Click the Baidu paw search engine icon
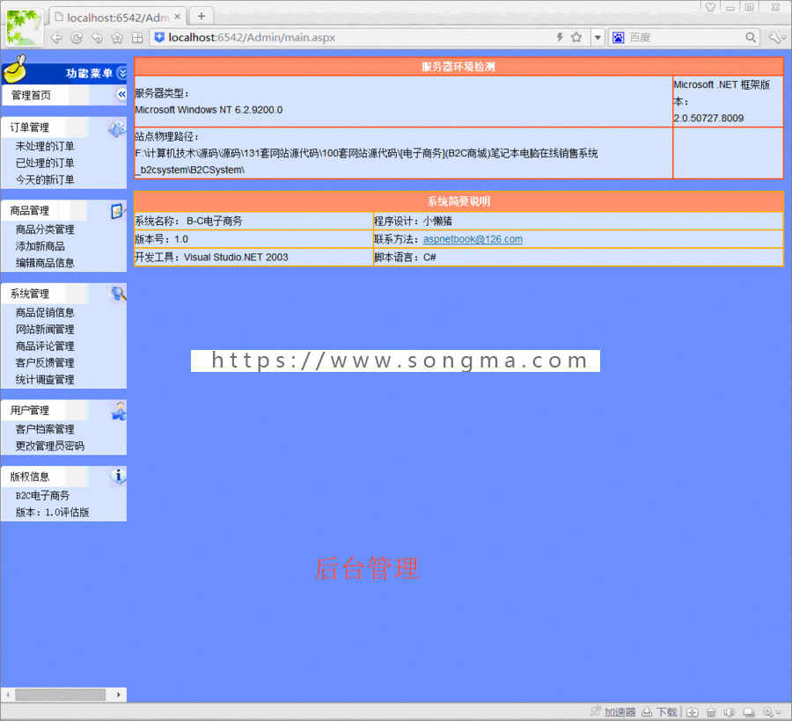Image resolution: width=792 pixels, height=721 pixels. pyautogui.click(x=619, y=37)
